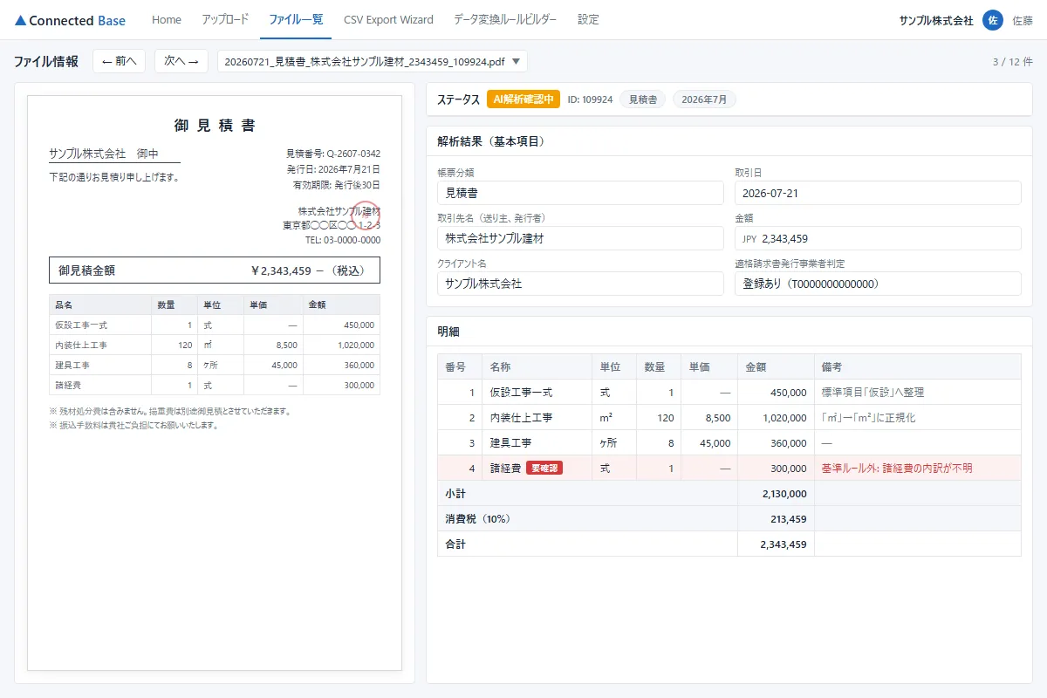
Task: Click the 明細 section header
Action: (x=448, y=331)
